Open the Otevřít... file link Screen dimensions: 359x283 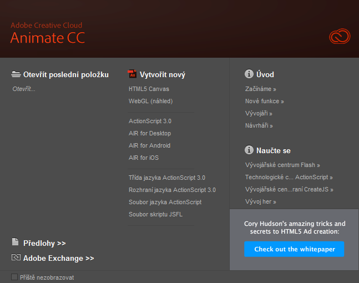tap(24, 89)
